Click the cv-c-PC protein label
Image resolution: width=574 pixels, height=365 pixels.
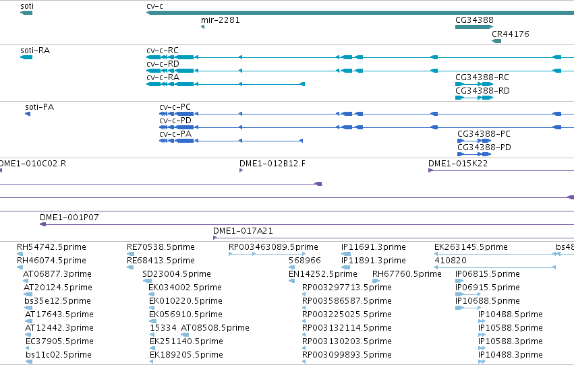pyautogui.click(x=175, y=107)
